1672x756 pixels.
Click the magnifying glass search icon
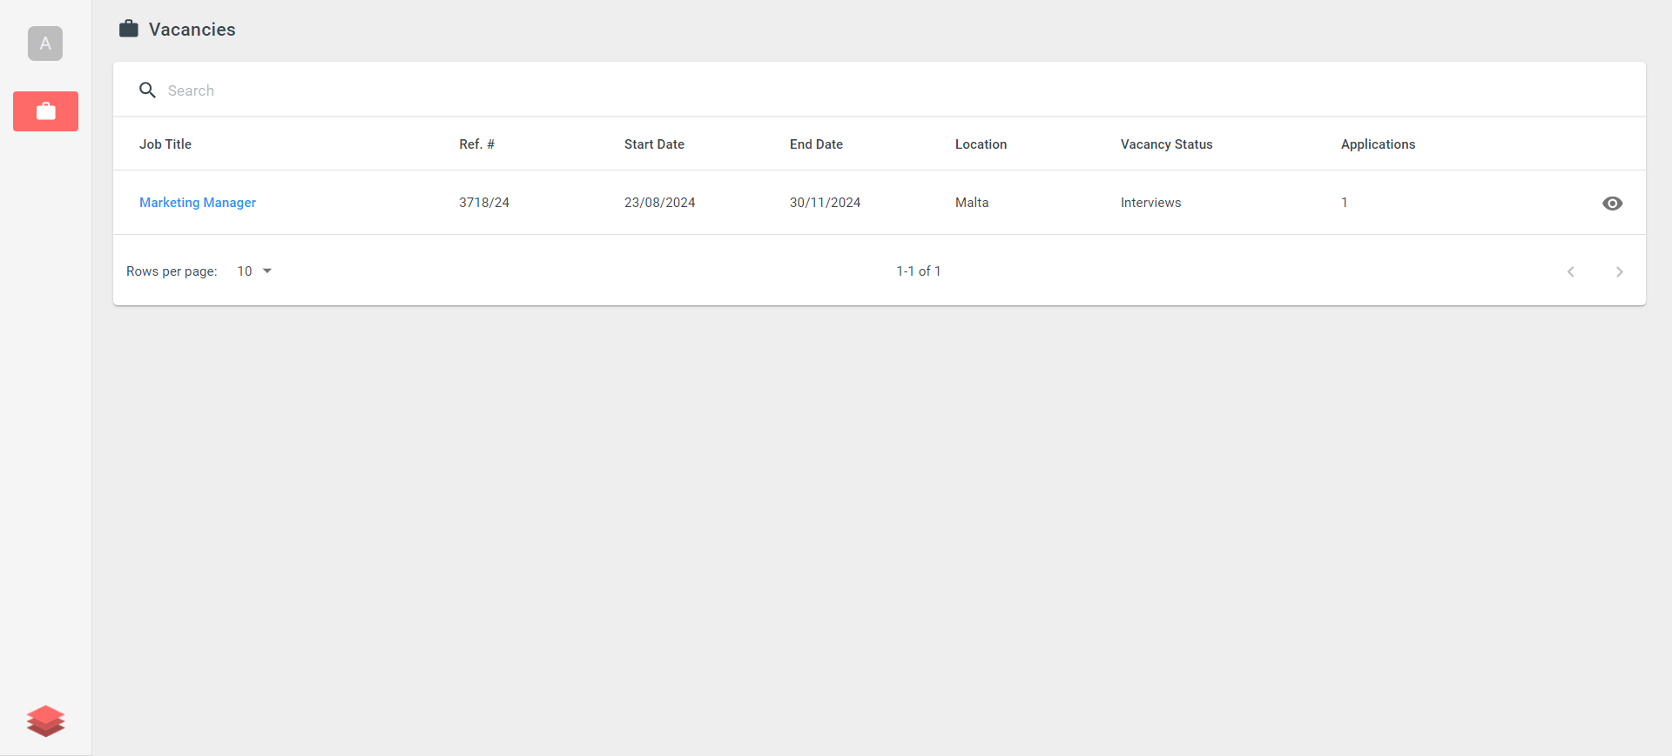click(148, 90)
